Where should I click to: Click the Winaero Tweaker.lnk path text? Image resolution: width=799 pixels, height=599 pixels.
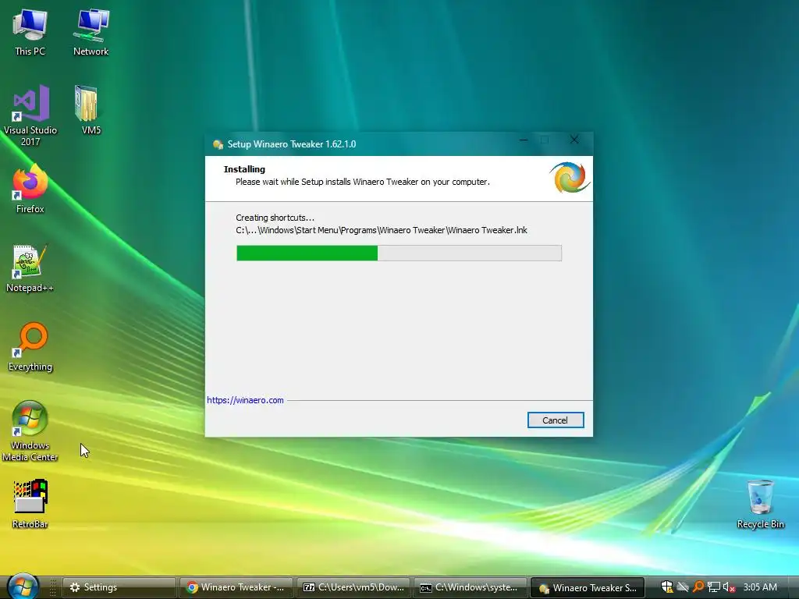coord(381,230)
